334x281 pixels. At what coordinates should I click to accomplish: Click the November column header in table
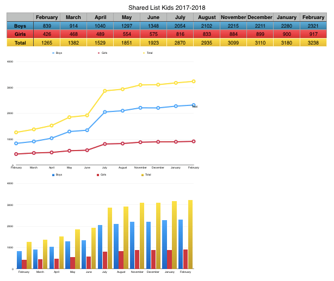pyautogui.click(x=233, y=17)
